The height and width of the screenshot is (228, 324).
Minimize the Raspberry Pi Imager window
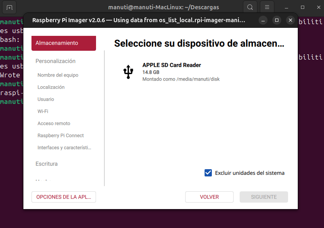[263, 20]
